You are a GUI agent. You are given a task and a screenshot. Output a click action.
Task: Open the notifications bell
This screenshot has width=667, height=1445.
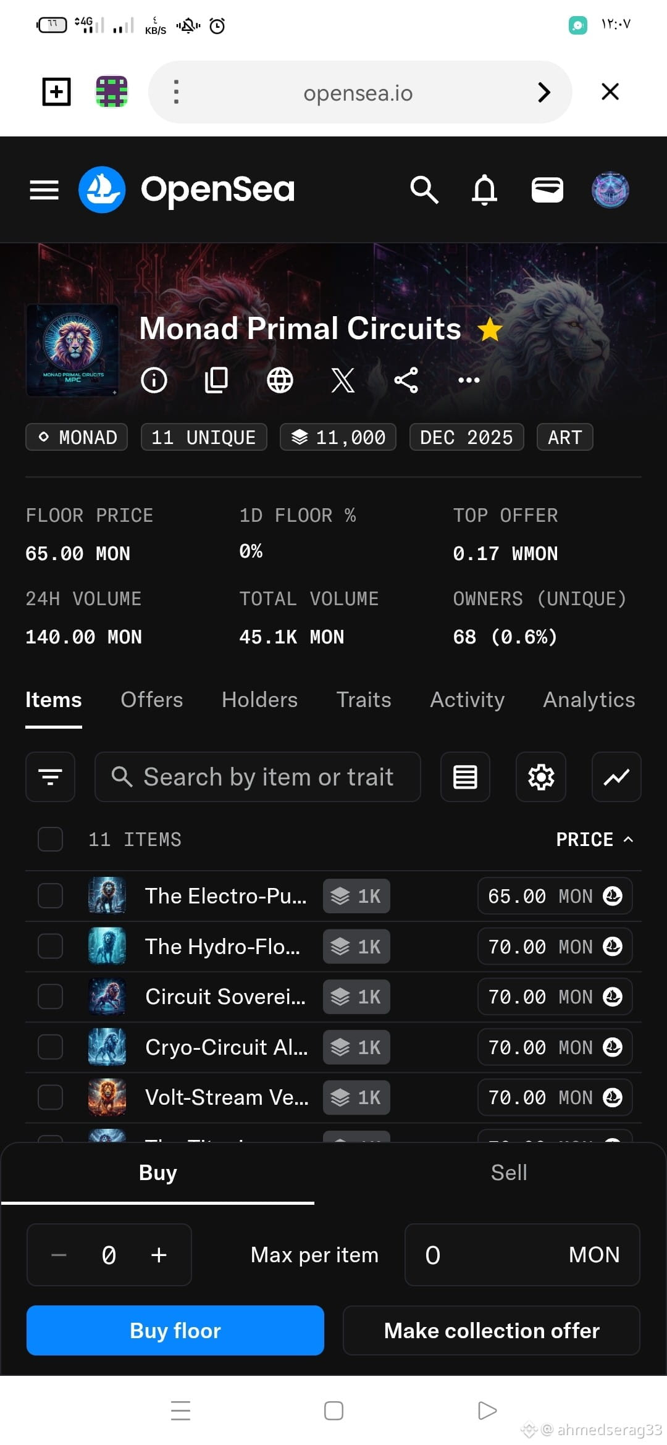pos(485,190)
